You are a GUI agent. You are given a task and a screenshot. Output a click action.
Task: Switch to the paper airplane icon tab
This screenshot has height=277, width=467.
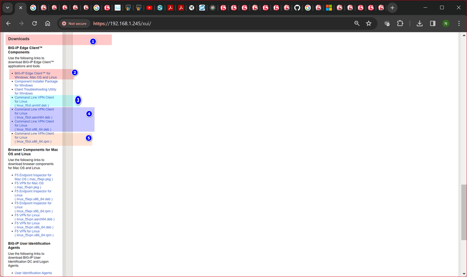(192, 8)
